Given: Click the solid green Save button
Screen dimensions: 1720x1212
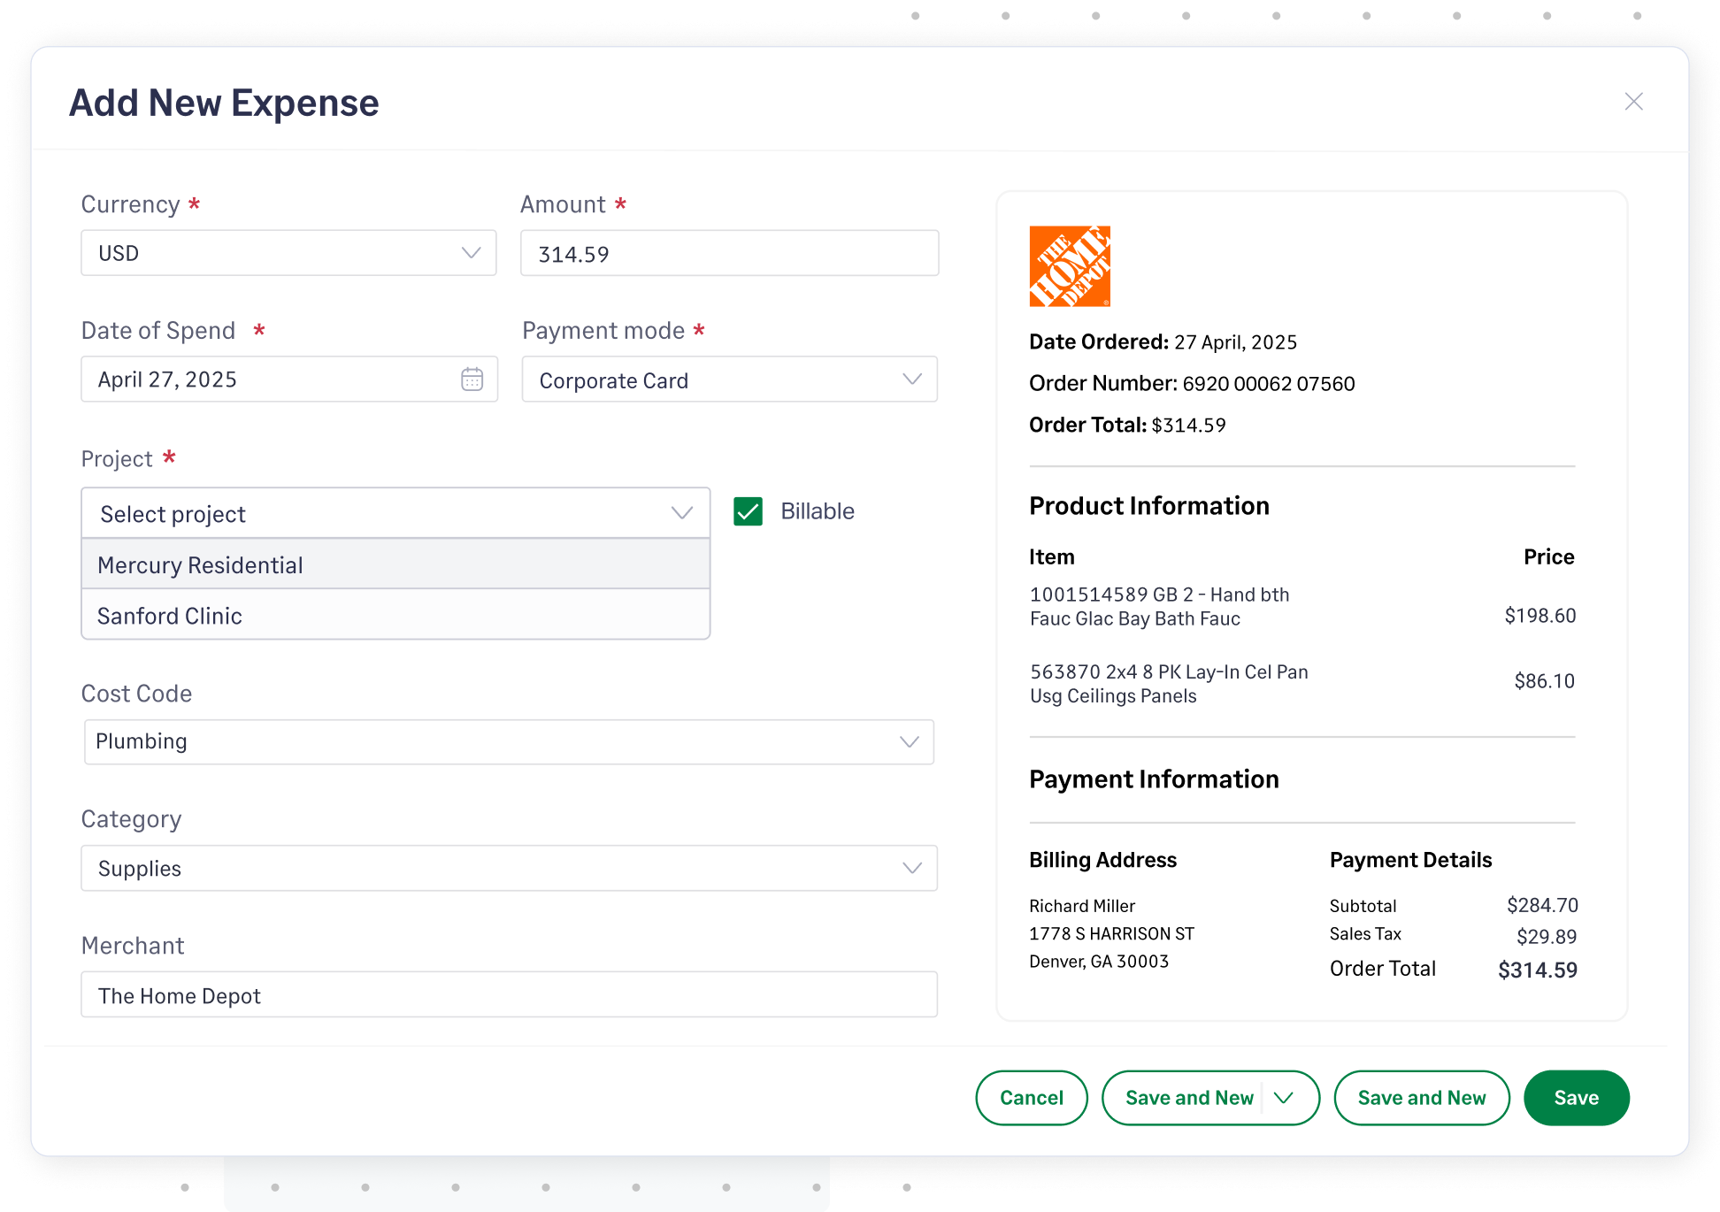Looking at the screenshot, I should pos(1576,1098).
